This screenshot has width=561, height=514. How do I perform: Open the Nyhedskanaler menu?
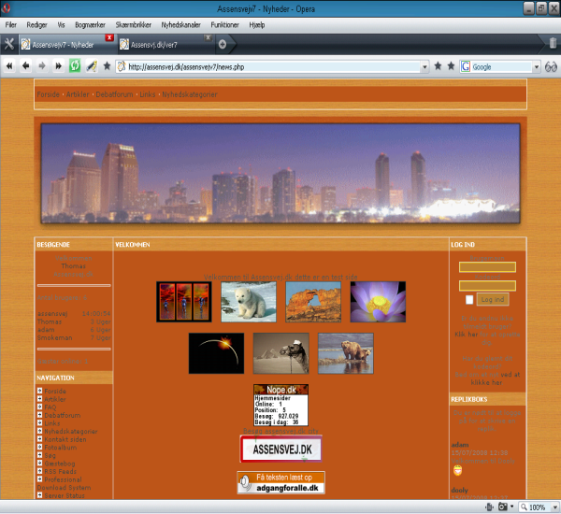pyautogui.click(x=180, y=25)
